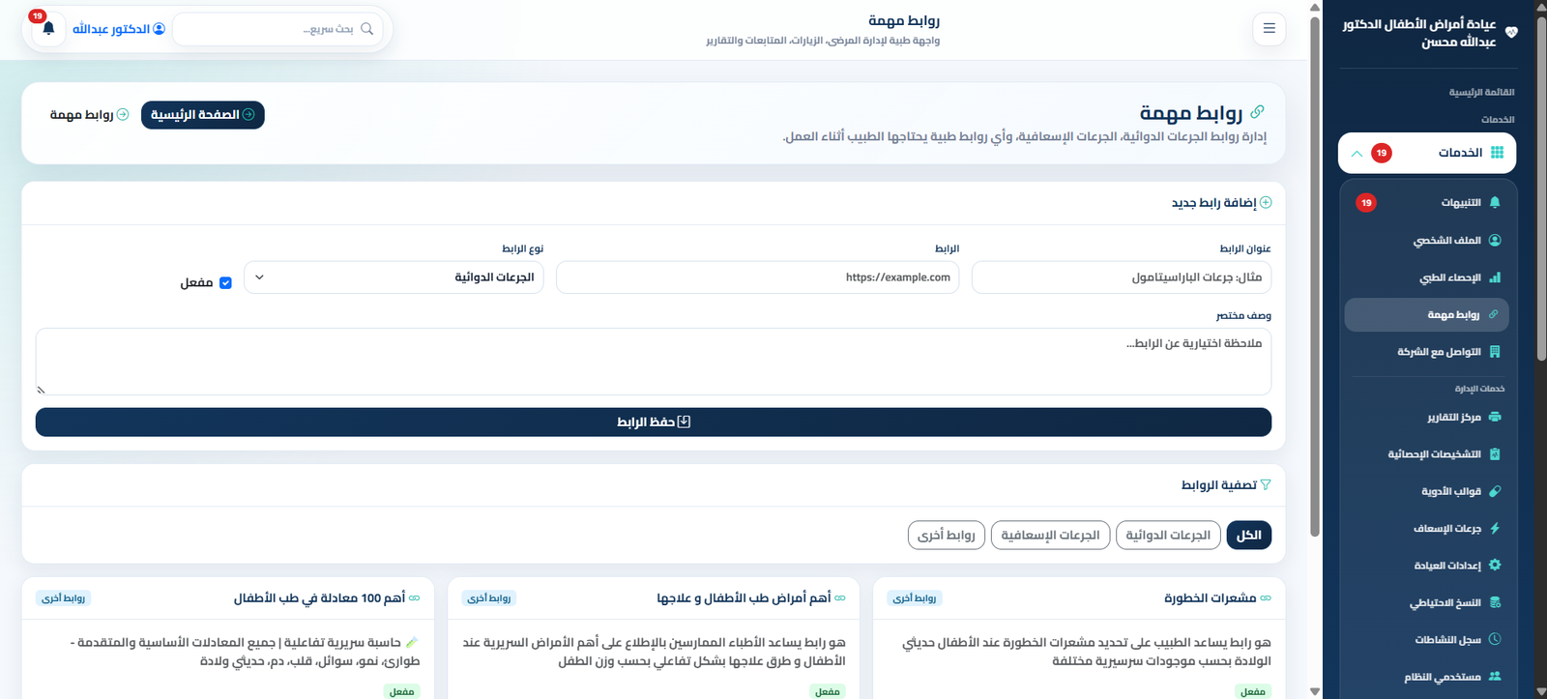The height and width of the screenshot is (699, 1547).
Task: Open مركز التقارير printer icon
Action: [1495, 417]
